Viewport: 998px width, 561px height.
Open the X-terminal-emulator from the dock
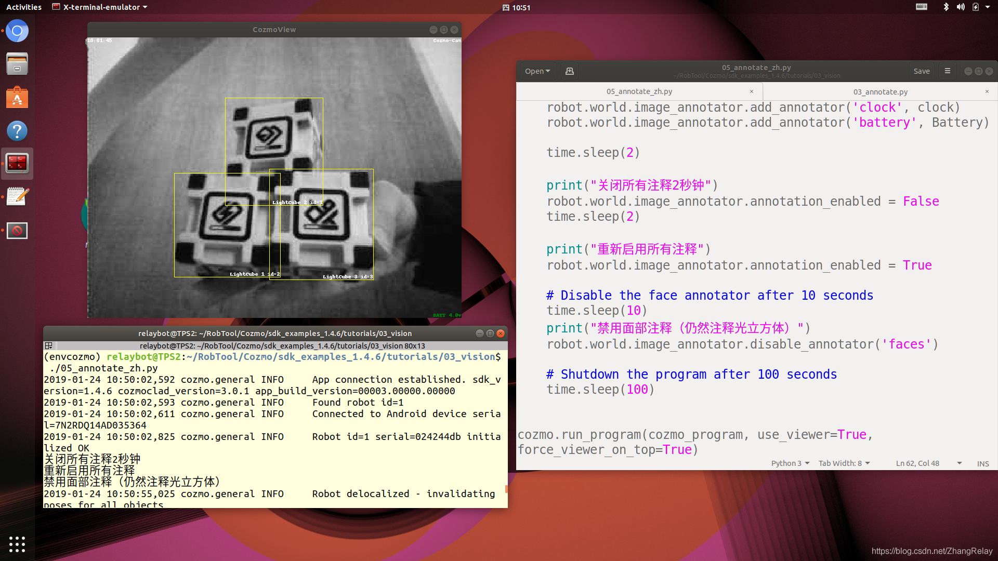[17, 163]
